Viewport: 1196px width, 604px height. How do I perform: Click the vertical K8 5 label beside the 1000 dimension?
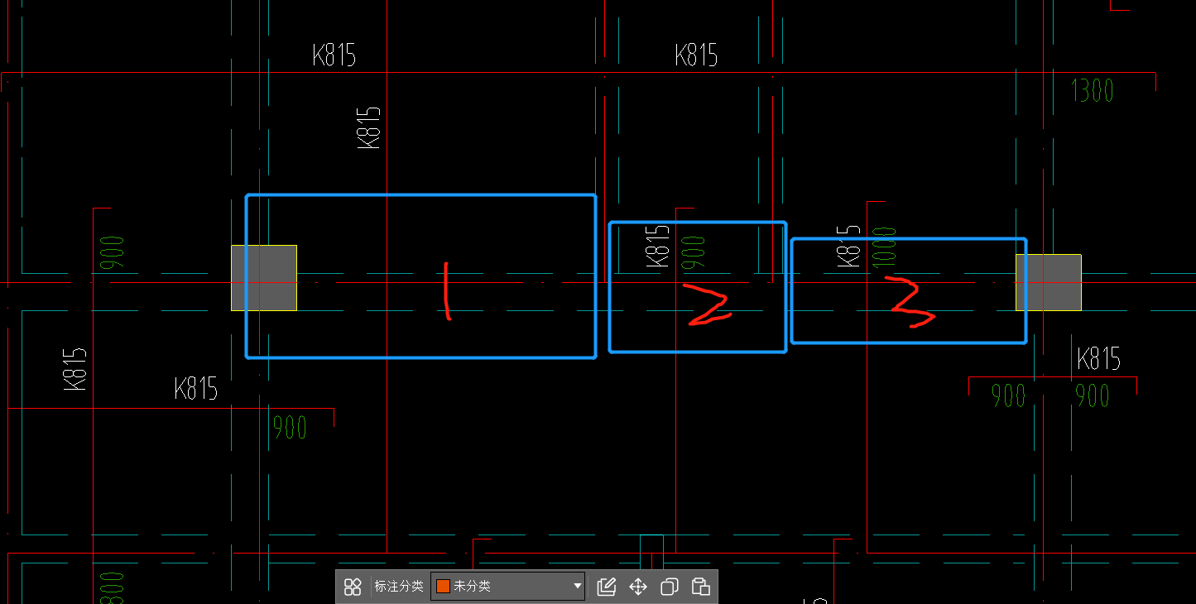click(x=849, y=246)
